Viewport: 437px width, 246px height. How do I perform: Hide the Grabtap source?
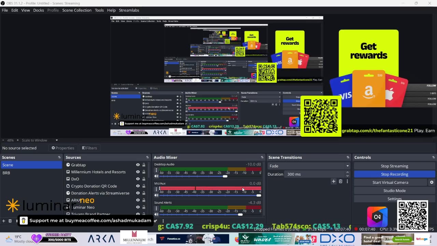click(138, 165)
